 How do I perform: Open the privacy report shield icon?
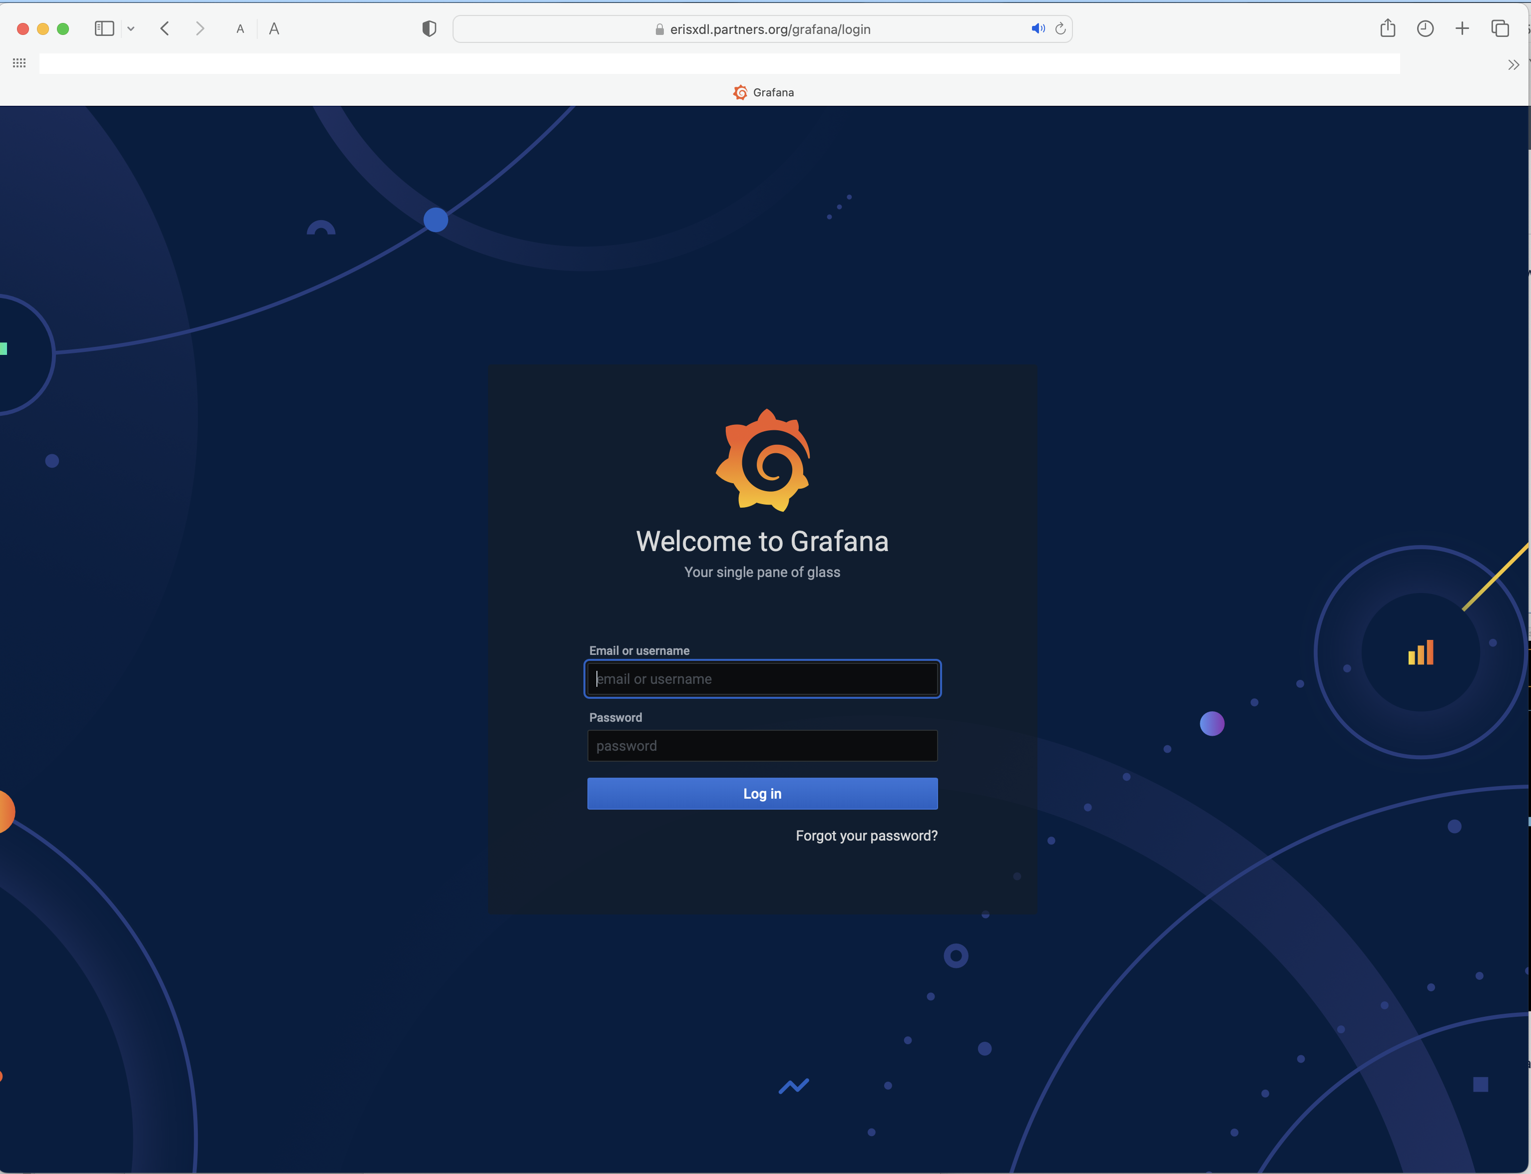click(430, 28)
